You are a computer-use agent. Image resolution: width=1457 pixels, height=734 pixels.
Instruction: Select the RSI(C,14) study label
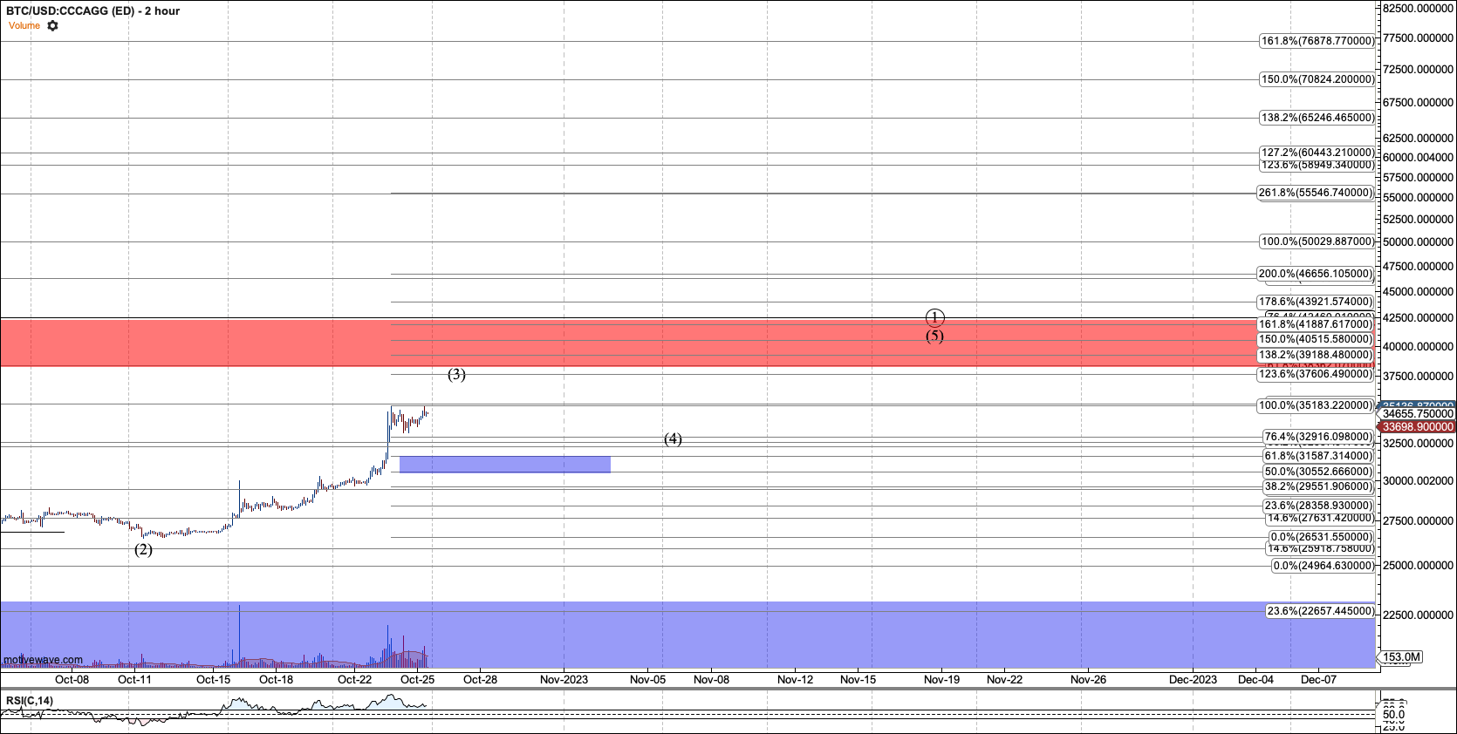30,701
